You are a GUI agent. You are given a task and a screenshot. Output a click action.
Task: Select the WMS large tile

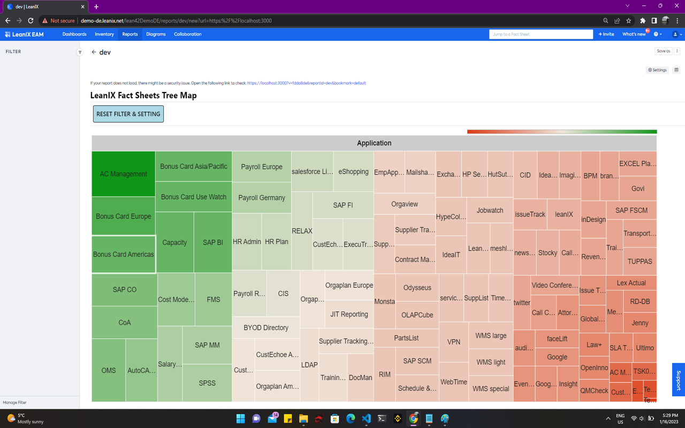491,335
